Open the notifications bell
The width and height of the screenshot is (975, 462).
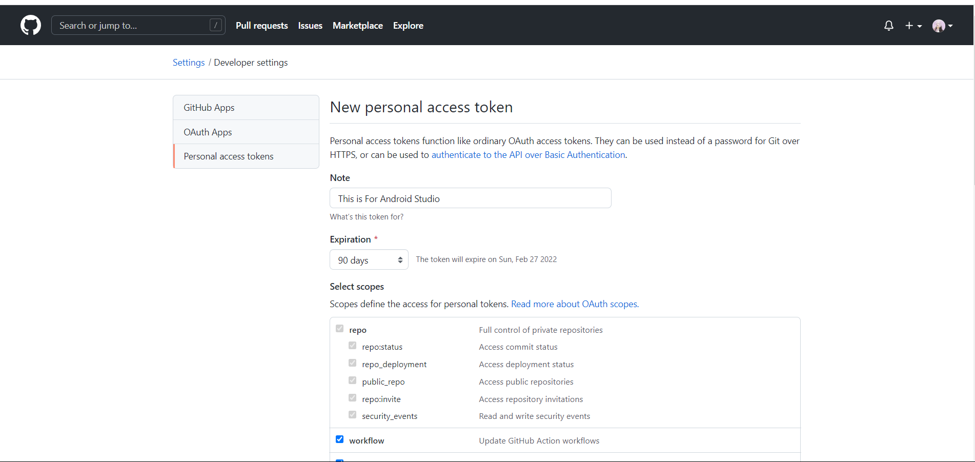pyautogui.click(x=888, y=25)
